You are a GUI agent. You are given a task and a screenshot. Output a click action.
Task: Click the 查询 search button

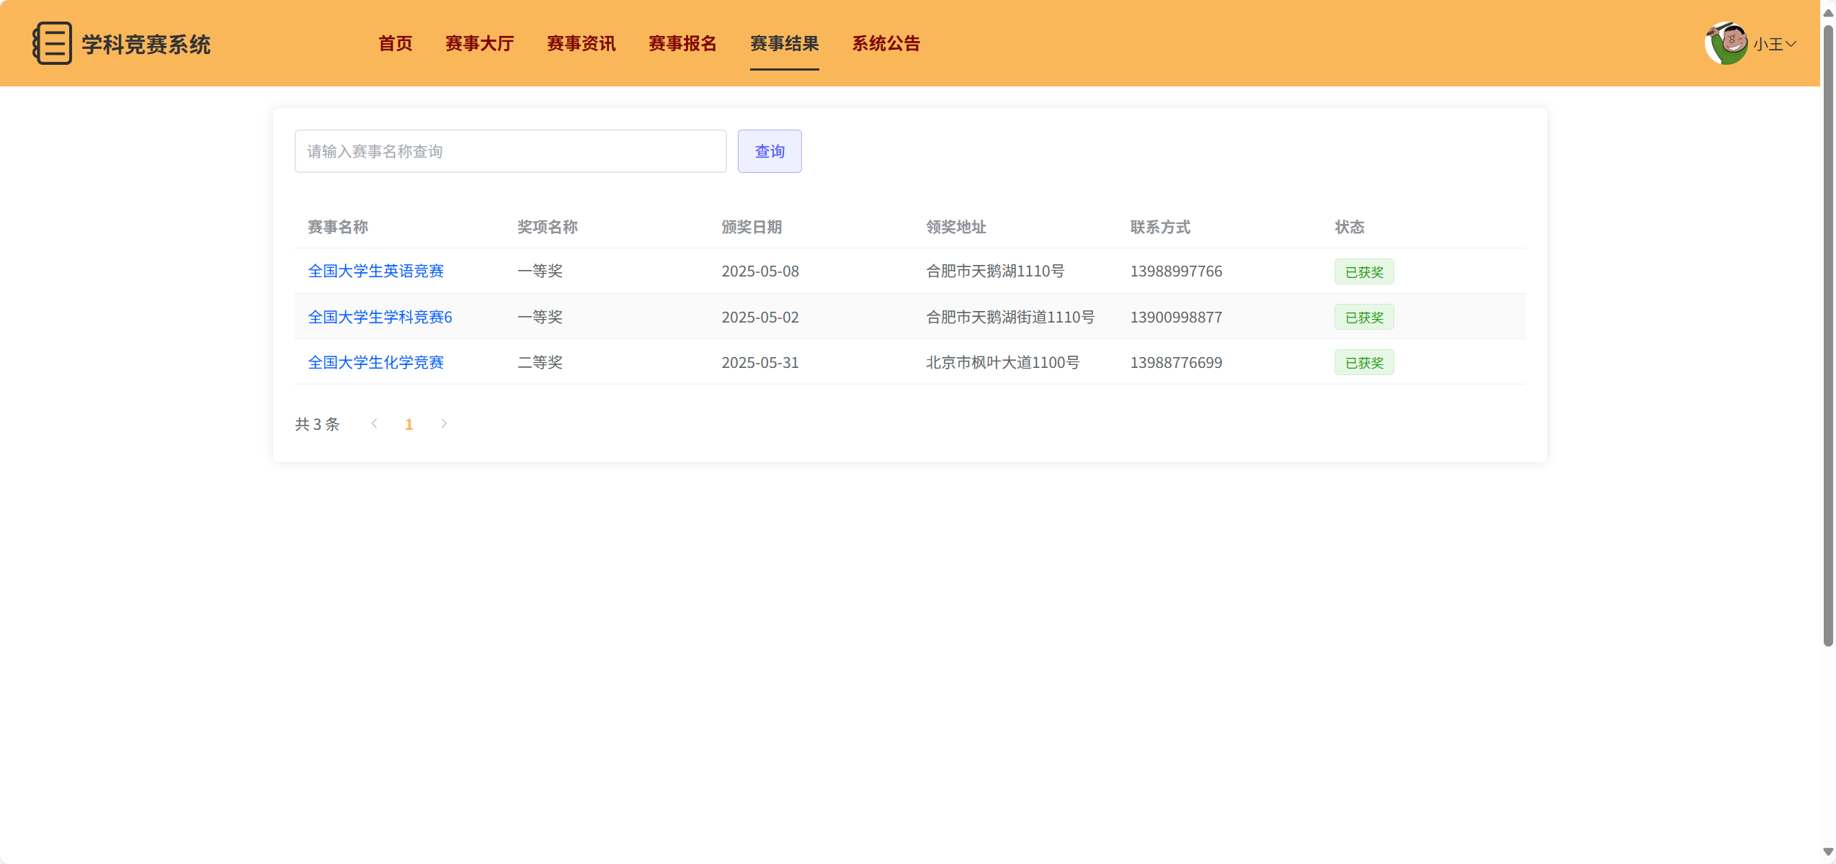[x=769, y=151]
